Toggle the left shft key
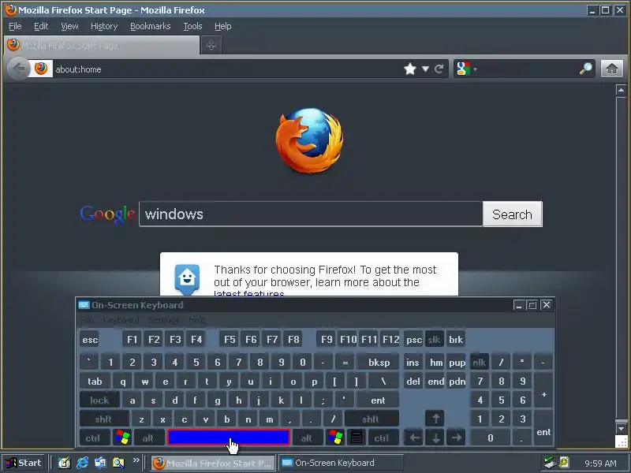631x473 pixels. [104, 419]
